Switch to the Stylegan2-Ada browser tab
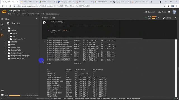 click(29, 2)
